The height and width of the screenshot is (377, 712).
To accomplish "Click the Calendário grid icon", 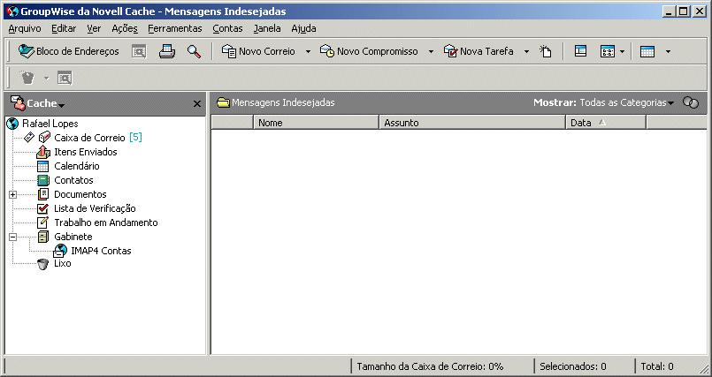I will 43,166.
